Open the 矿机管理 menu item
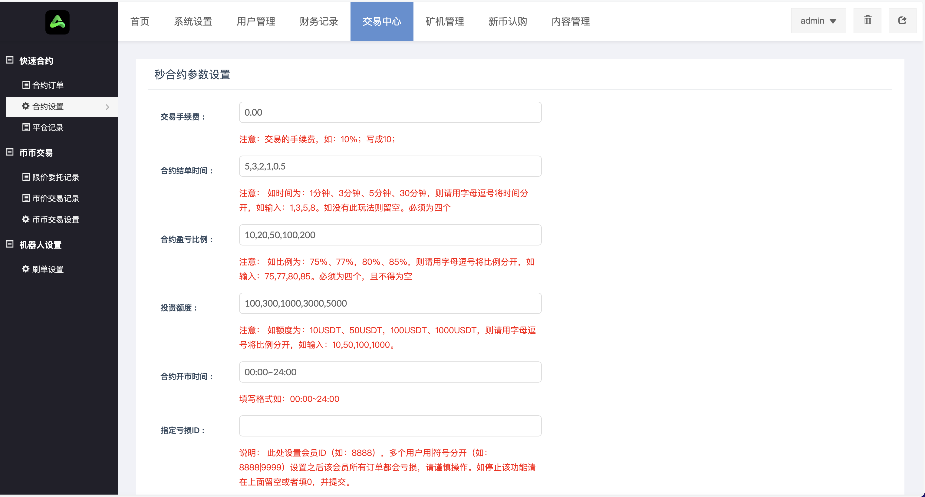Image resolution: width=925 pixels, height=497 pixels. tap(445, 21)
